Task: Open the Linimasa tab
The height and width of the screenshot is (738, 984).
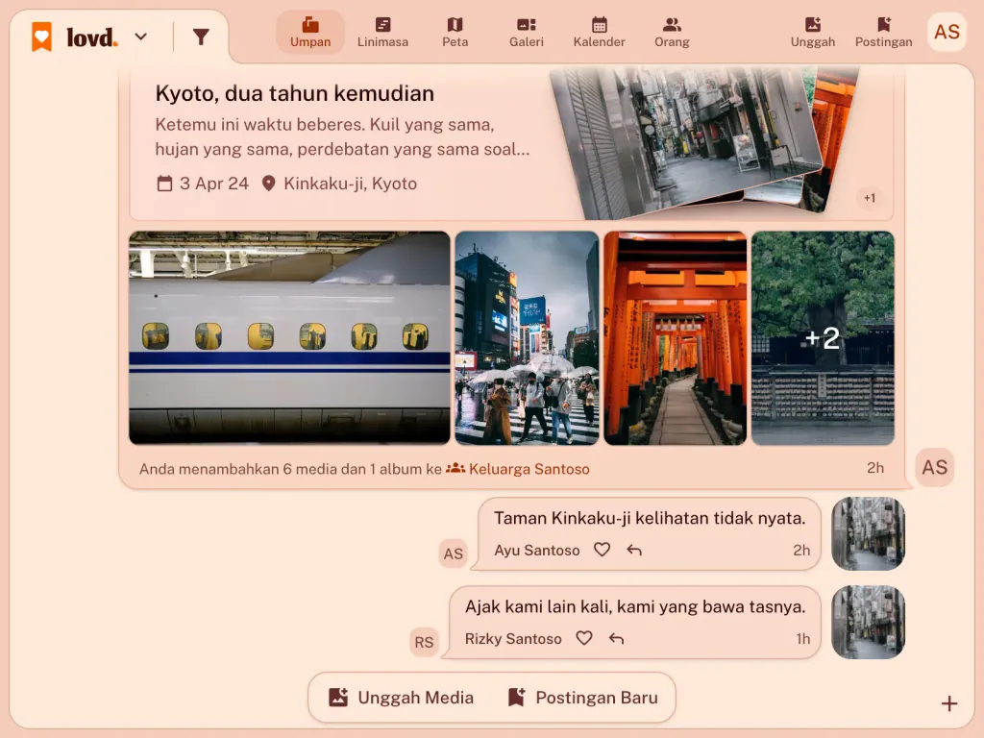Action: pos(382,32)
